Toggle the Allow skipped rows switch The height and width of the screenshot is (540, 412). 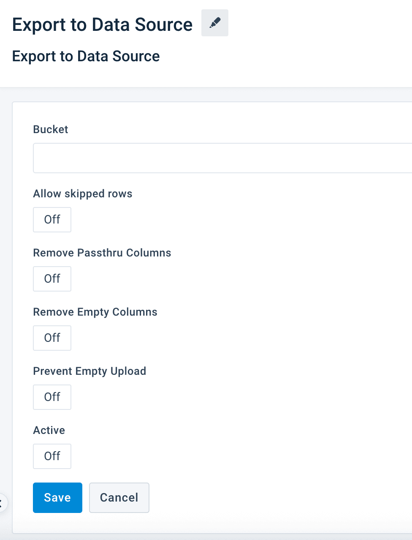pos(52,220)
